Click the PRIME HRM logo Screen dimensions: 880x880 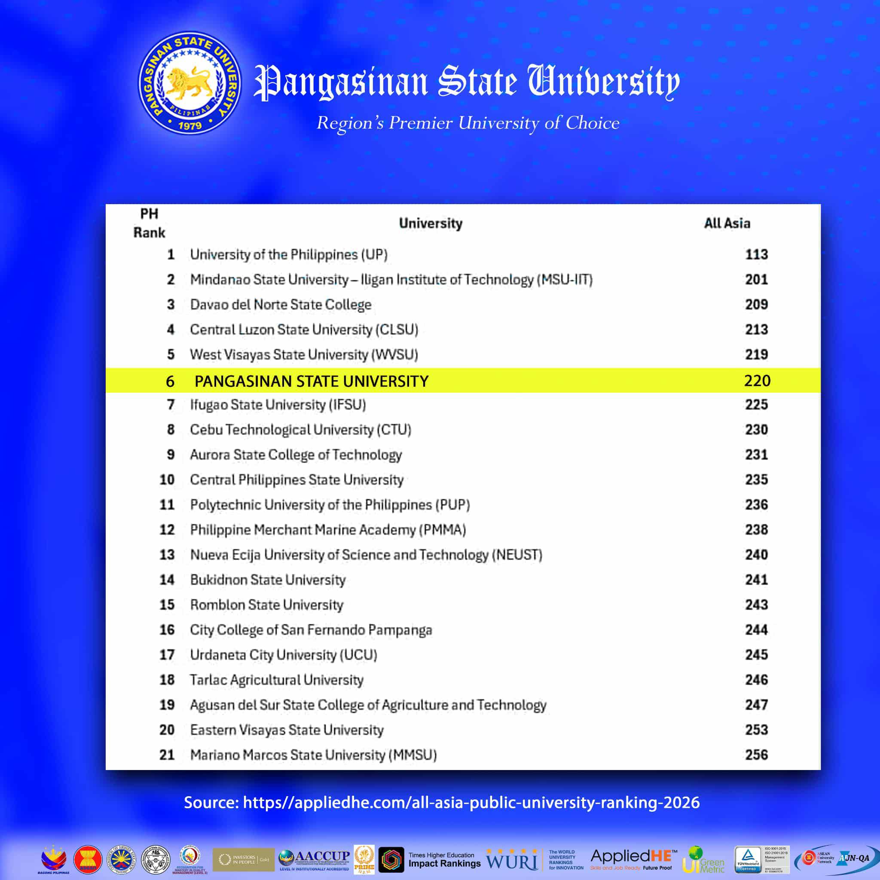point(364,860)
